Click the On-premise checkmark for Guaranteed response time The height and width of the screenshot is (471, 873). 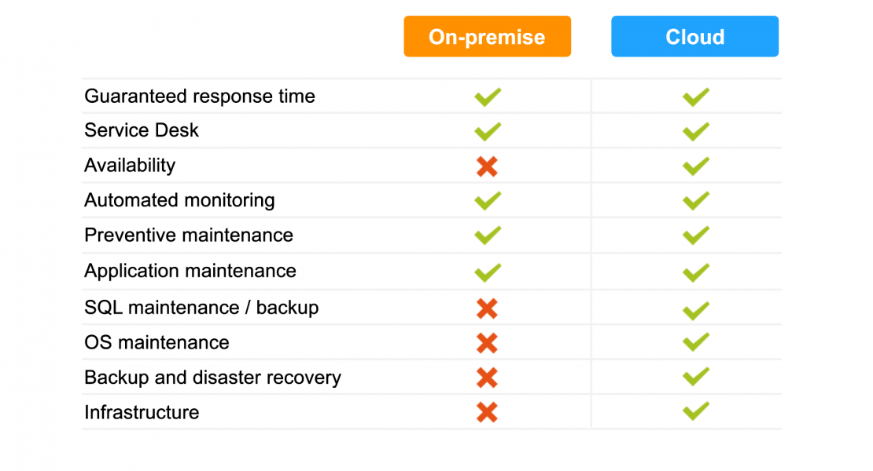[x=488, y=97]
